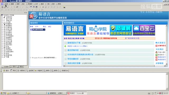Switch to the 调用表 output tab
Image resolution: width=169 pixels, height=95 pixels.
click(x=21, y=70)
